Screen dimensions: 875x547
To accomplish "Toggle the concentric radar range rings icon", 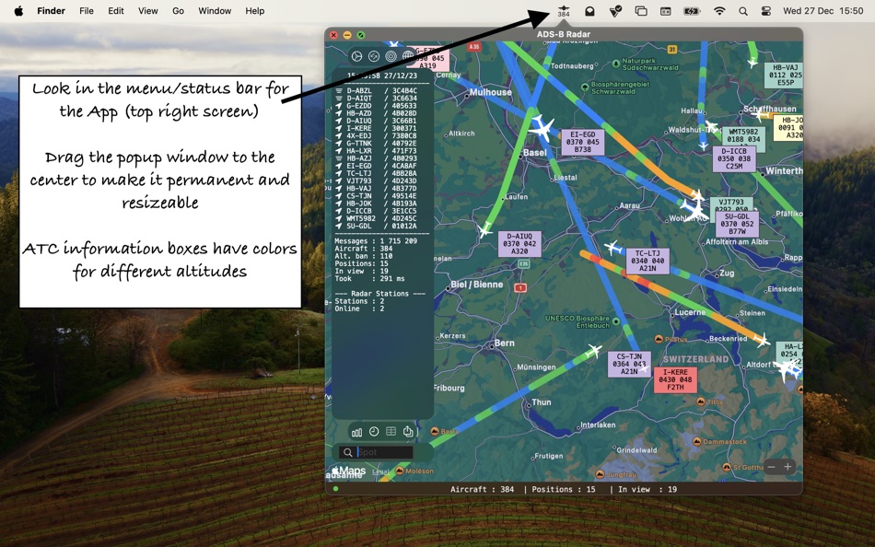I will coord(391,56).
